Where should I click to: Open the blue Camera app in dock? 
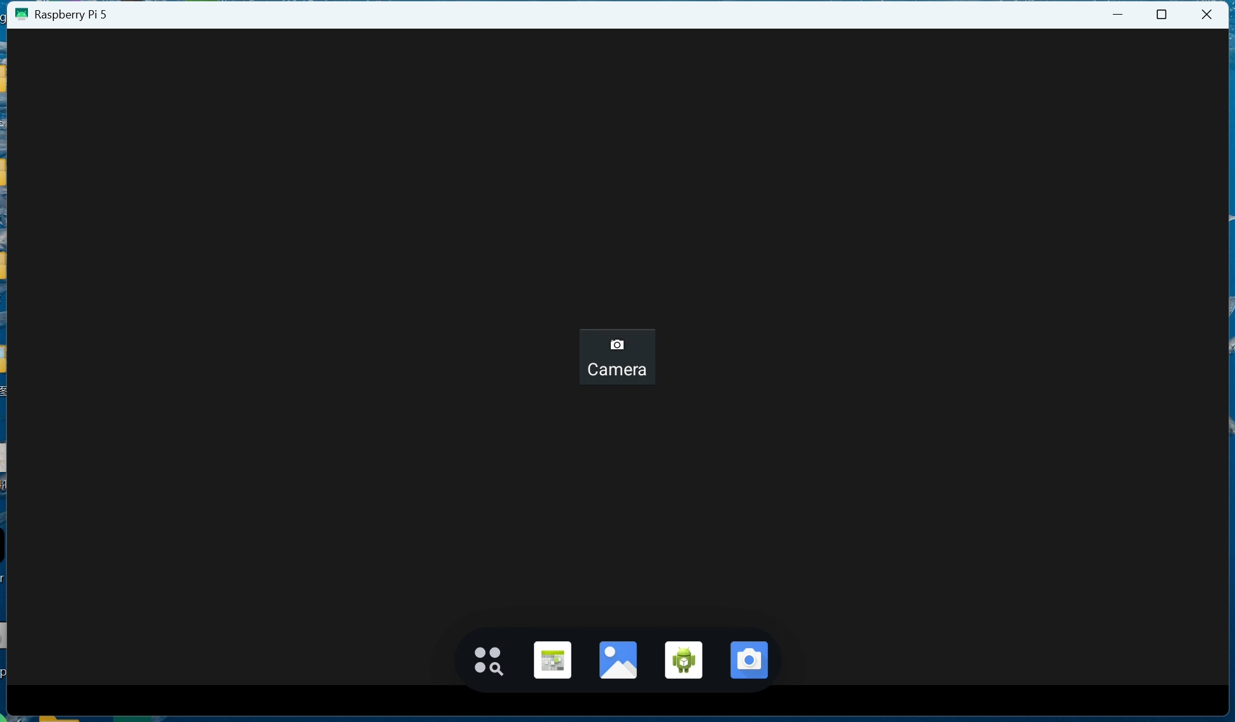(x=749, y=660)
